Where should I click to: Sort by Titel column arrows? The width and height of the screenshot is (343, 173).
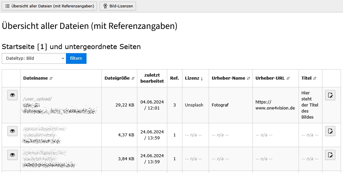click(315, 78)
